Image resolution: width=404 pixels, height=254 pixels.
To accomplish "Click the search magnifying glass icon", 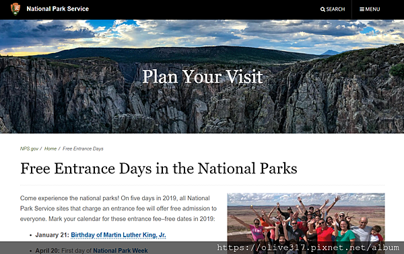I will pyautogui.click(x=323, y=9).
